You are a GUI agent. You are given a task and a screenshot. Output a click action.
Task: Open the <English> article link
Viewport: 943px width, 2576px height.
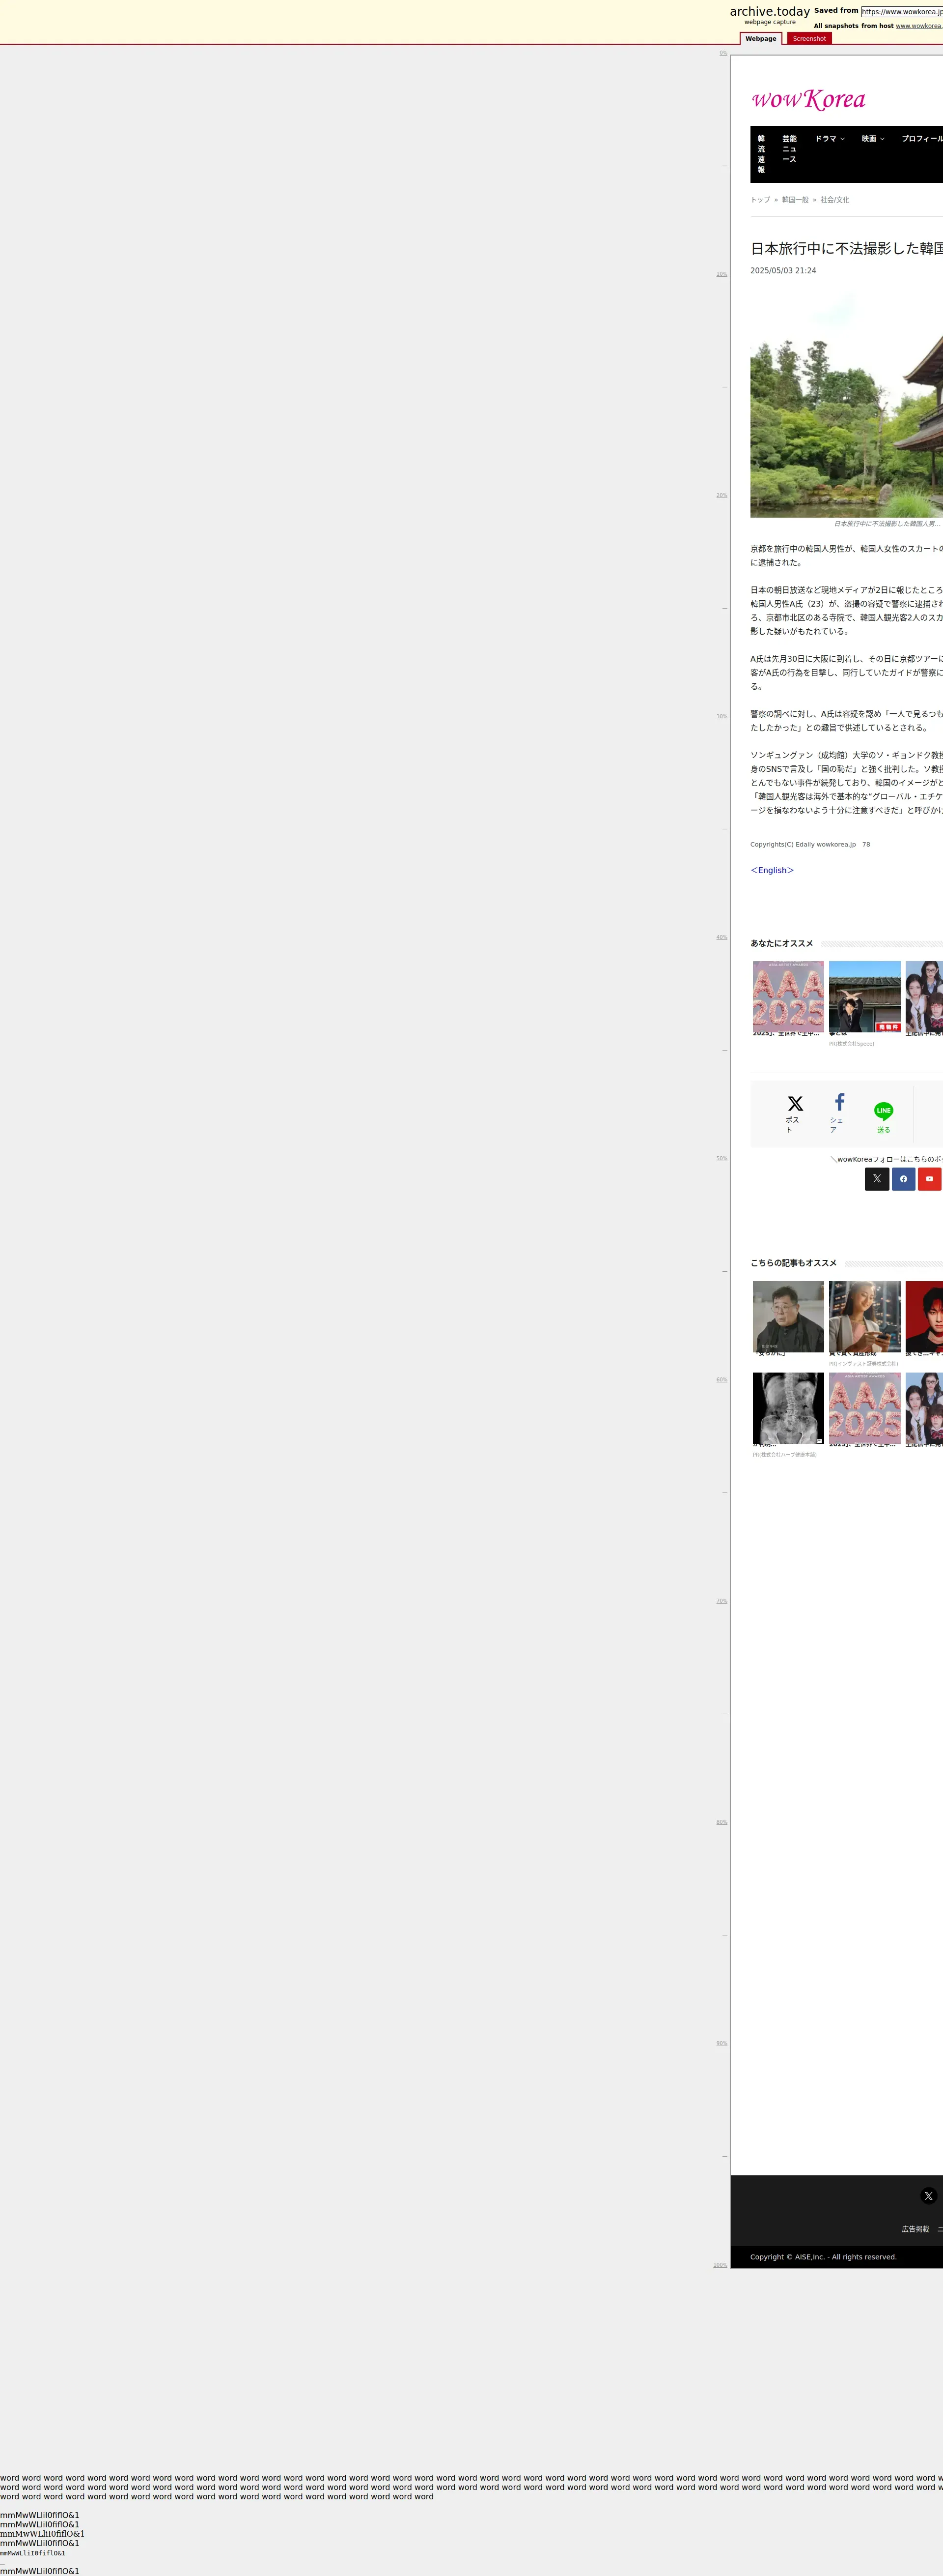tap(771, 870)
